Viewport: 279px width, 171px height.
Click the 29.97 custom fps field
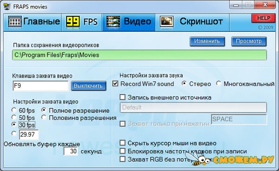(x=29, y=135)
